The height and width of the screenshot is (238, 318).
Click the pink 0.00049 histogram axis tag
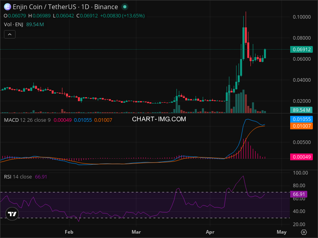[x=301, y=157]
